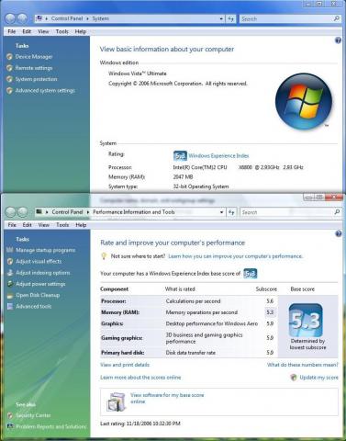Screen dimensions: 346x441
Task: Click View and print details link
Action: pyautogui.click(x=125, y=365)
